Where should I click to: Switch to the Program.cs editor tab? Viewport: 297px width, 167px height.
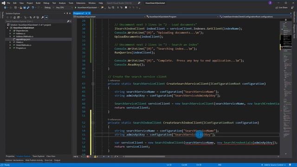point(78,13)
